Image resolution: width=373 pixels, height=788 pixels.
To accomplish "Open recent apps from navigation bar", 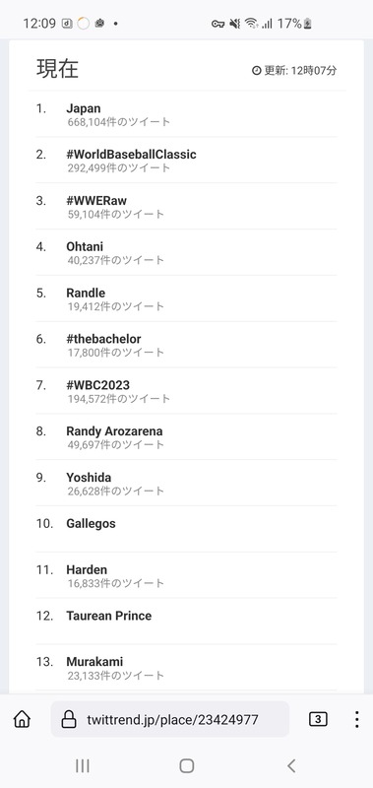I will [83, 765].
